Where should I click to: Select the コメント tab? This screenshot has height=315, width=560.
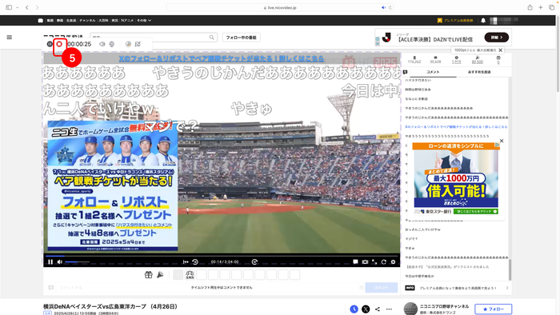pos(433,72)
